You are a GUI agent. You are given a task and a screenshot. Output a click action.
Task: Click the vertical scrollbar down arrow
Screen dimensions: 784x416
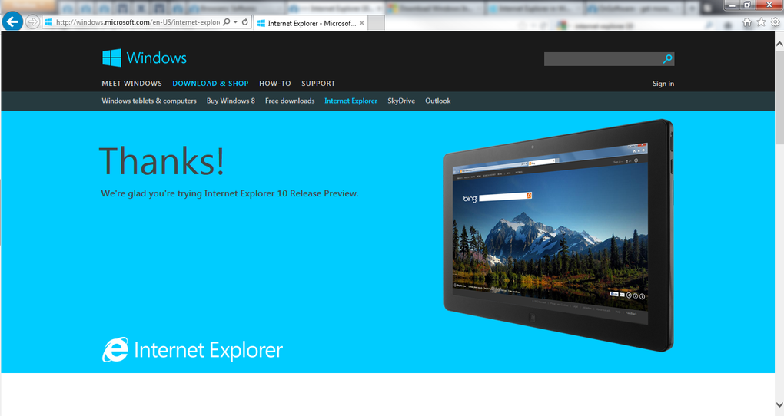[x=779, y=404]
